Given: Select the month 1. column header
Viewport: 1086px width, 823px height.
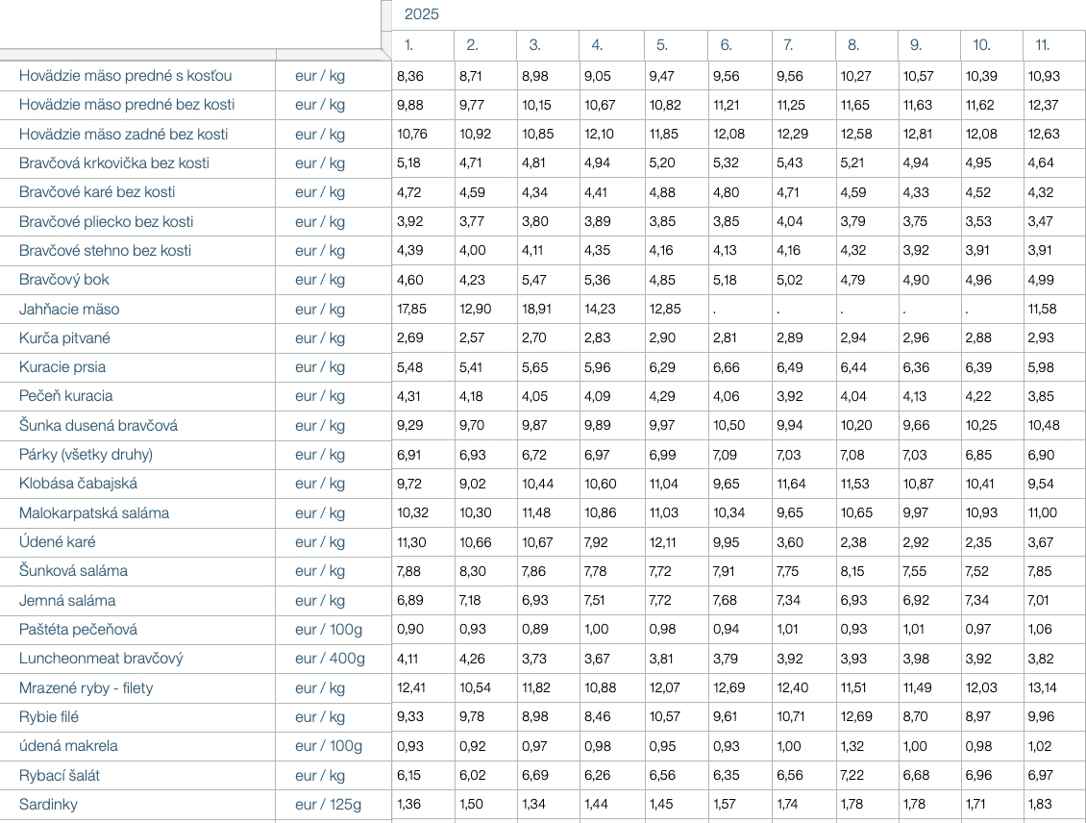Looking at the screenshot, I should pos(409,45).
